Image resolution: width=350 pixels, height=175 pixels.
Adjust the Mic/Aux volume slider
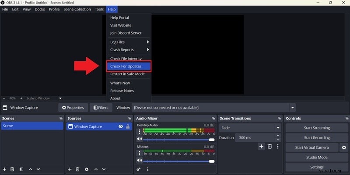(177, 161)
